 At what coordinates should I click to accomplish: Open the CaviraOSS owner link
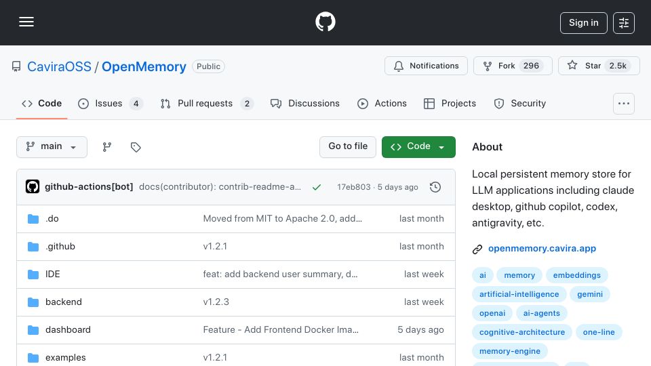coord(59,66)
